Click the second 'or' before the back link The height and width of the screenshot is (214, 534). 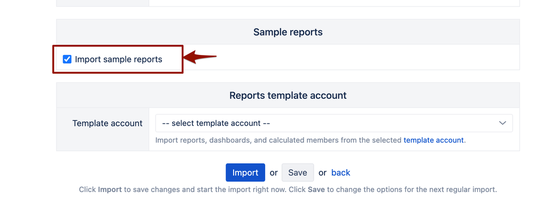[322, 173]
